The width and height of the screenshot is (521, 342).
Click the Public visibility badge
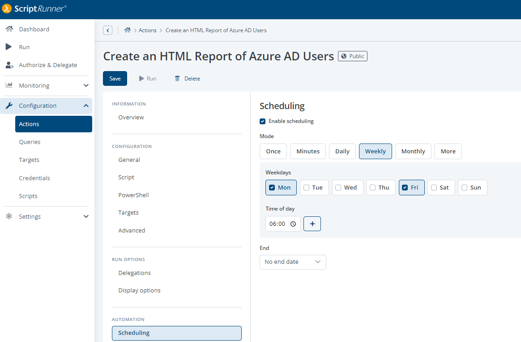click(x=353, y=56)
